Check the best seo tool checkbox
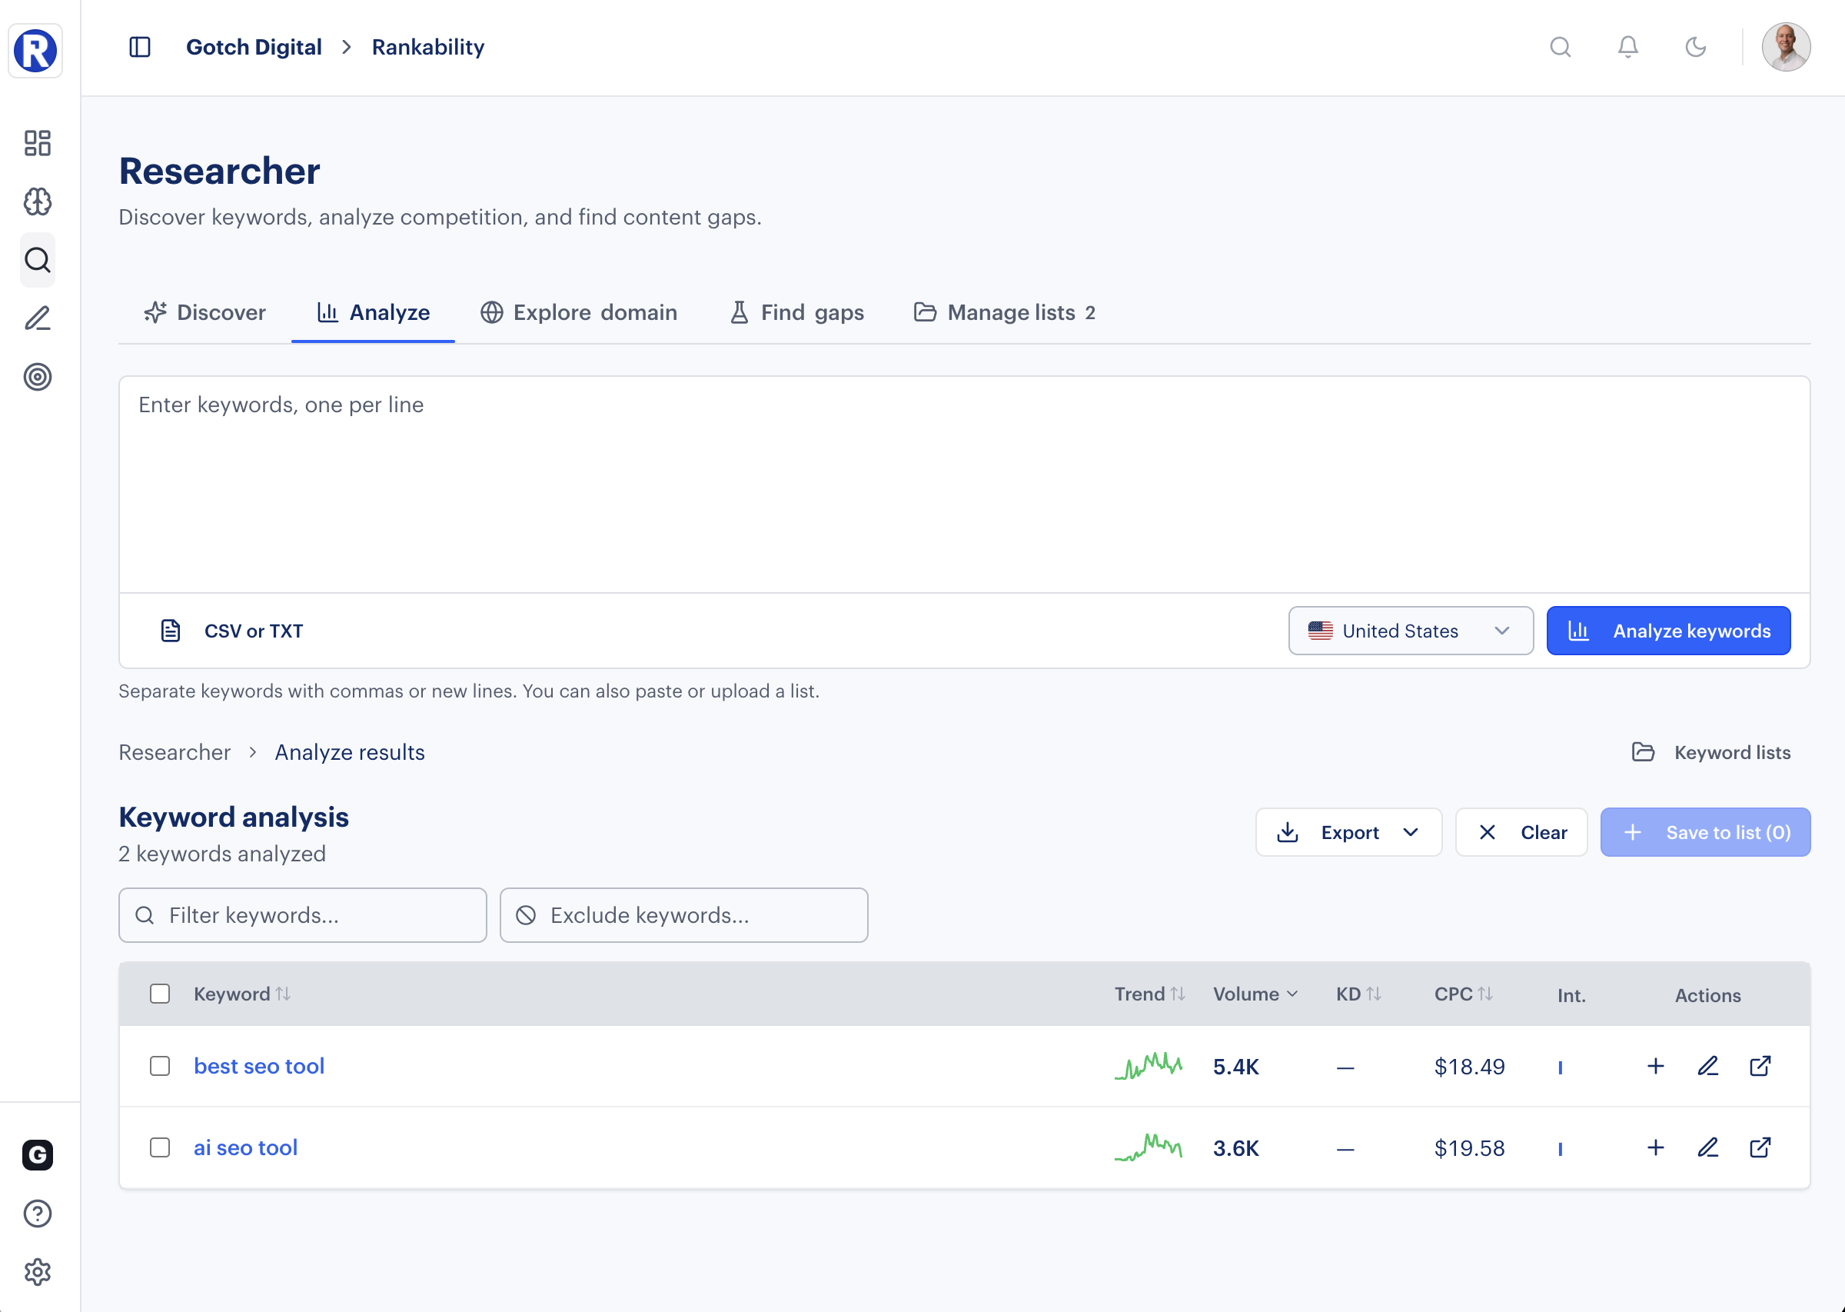Image resolution: width=1845 pixels, height=1312 pixels. click(160, 1066)
